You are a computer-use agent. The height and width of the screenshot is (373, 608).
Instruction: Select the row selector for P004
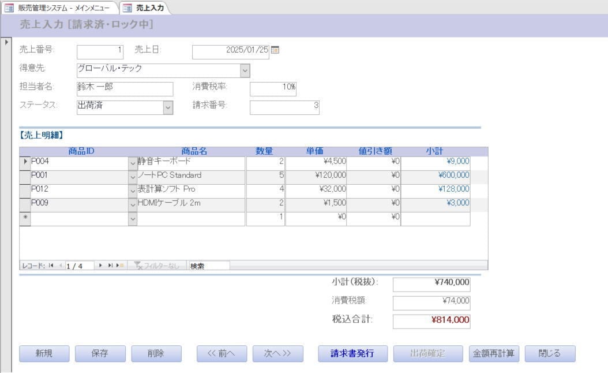point(25,162)
